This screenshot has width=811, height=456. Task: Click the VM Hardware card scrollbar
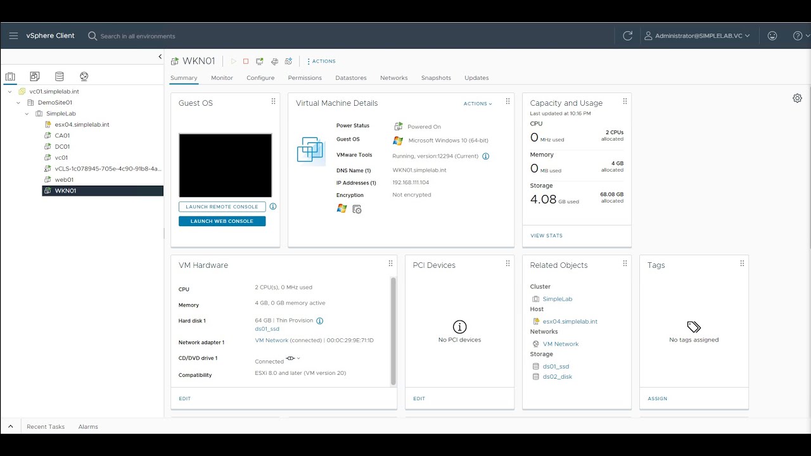(393, 331)
